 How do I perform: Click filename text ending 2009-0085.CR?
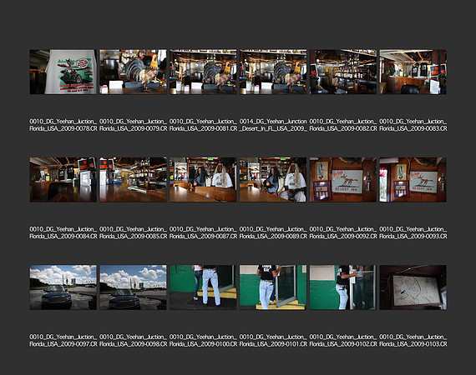(133, 232)
